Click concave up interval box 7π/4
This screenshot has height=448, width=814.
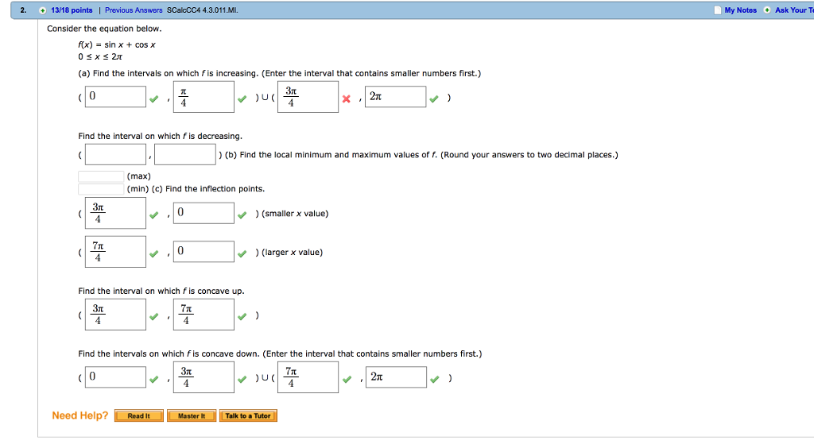203,315
